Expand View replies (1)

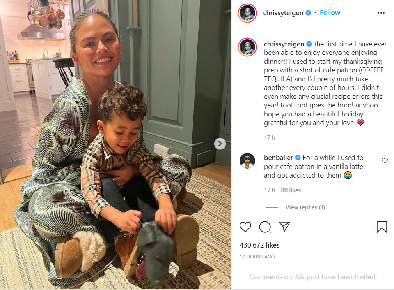coord(305,207)
